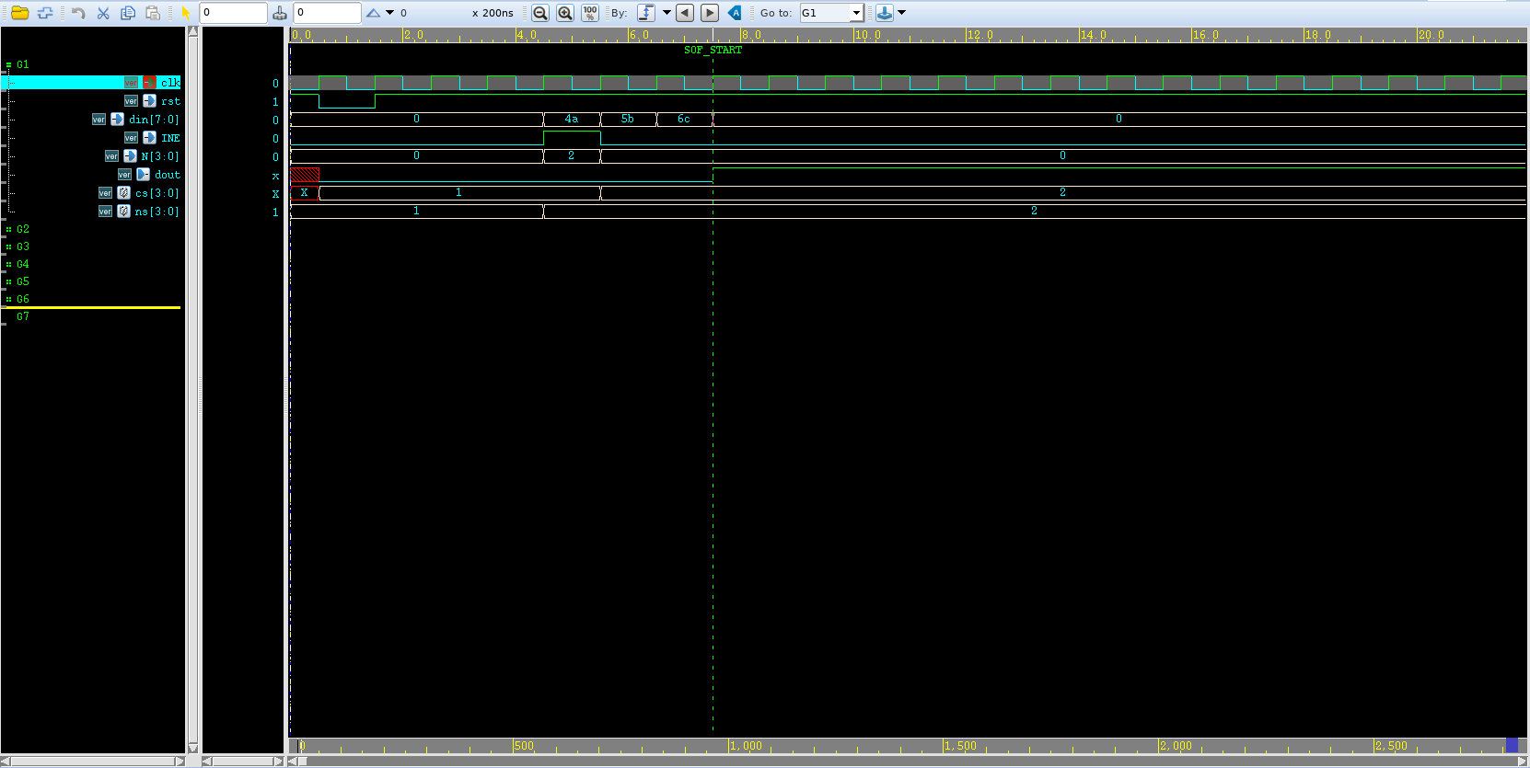Screen dimensions: 1530x768
Task: Click the red unknown segment on dout waveform
Action: tap(305, 175)
